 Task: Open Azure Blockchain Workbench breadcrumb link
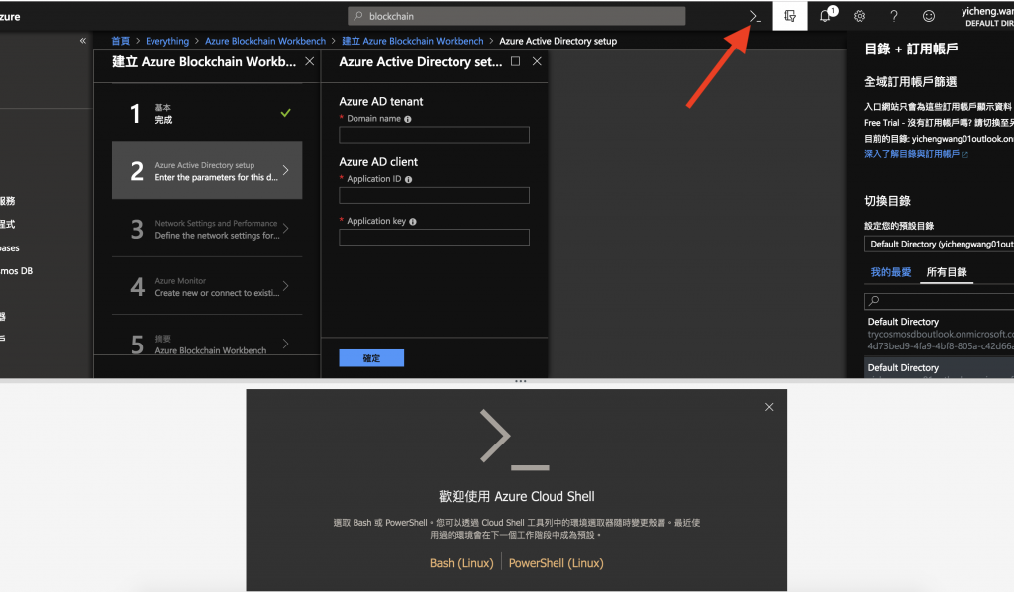[265, 41]
